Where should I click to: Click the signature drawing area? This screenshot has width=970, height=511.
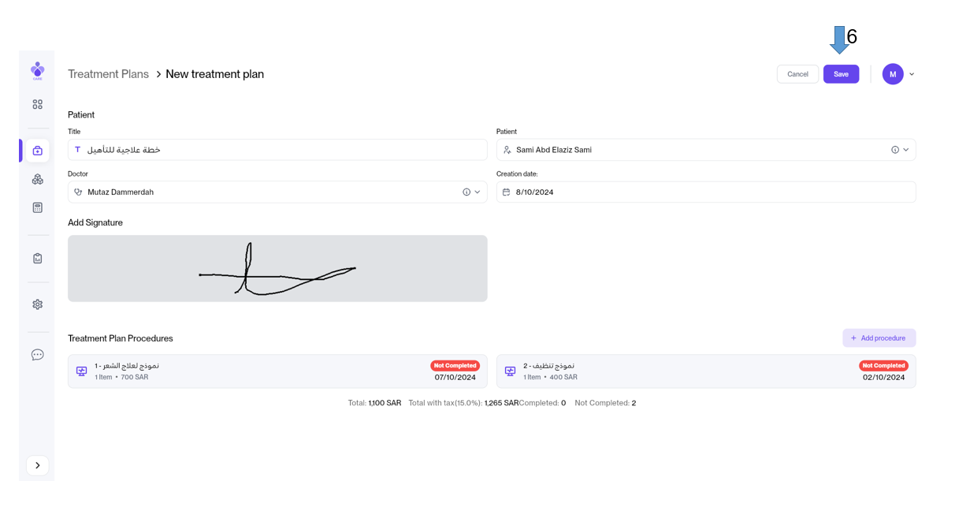[277, 268]
